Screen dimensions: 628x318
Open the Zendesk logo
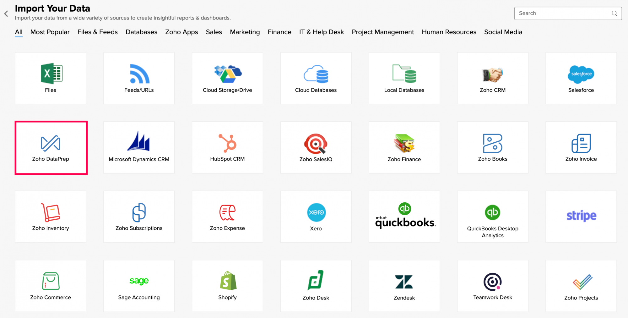tap(404, 282)
